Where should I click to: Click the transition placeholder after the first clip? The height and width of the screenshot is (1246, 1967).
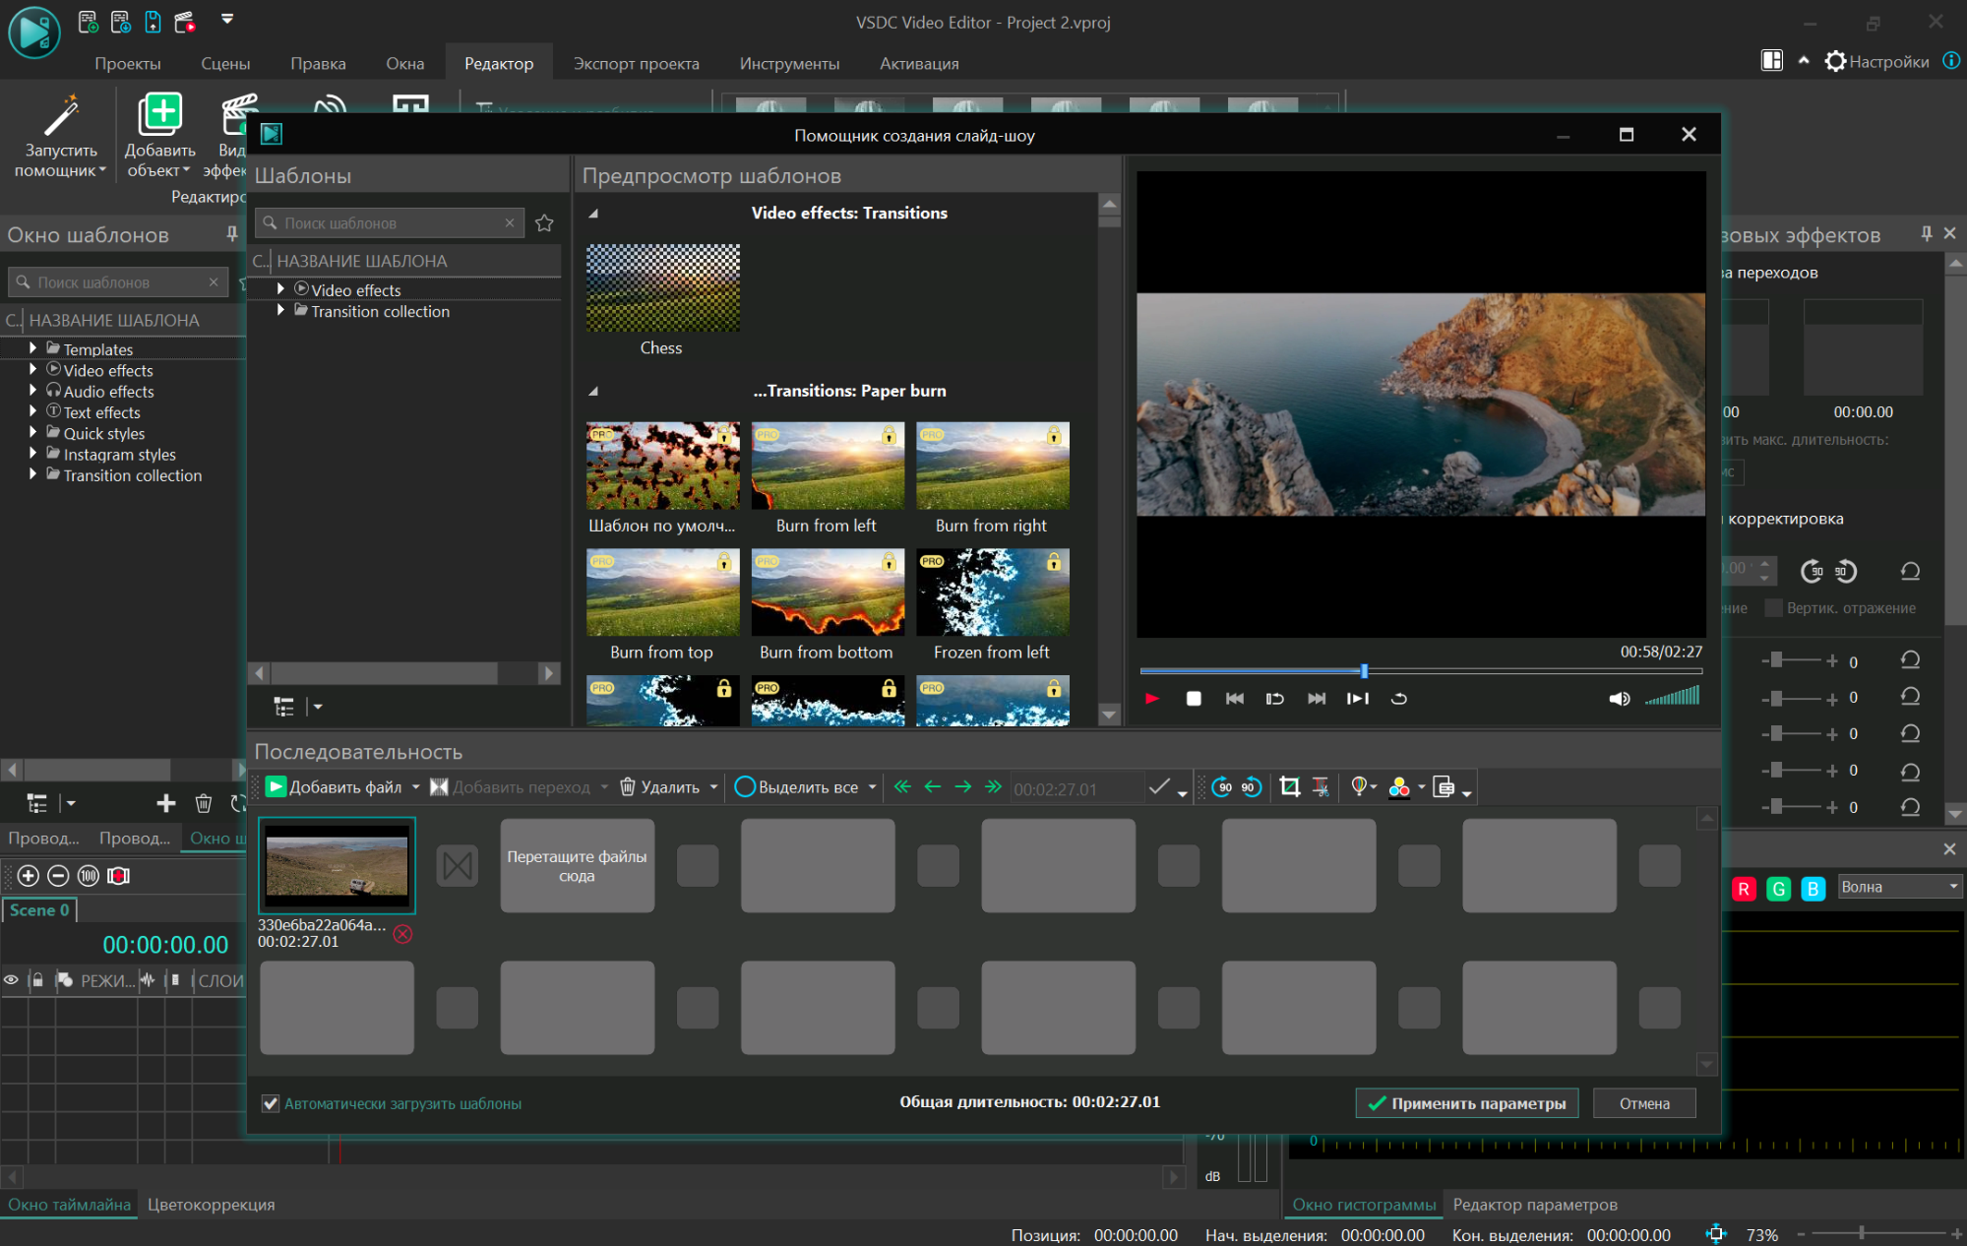click(x=458, y=866)
